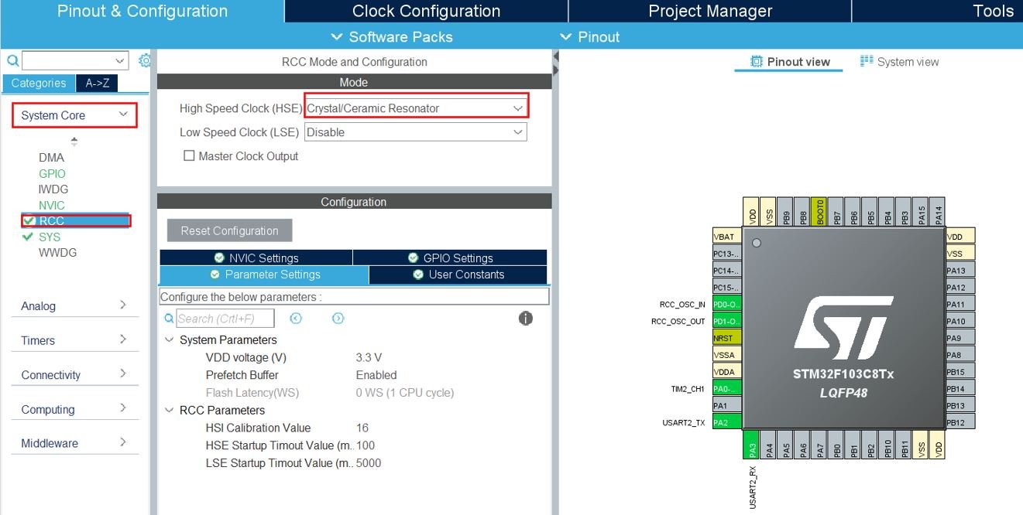The height and width of the screenshot is (515, 1023).
Task: Select SYS in the System Core list
Action: (50, 237)
